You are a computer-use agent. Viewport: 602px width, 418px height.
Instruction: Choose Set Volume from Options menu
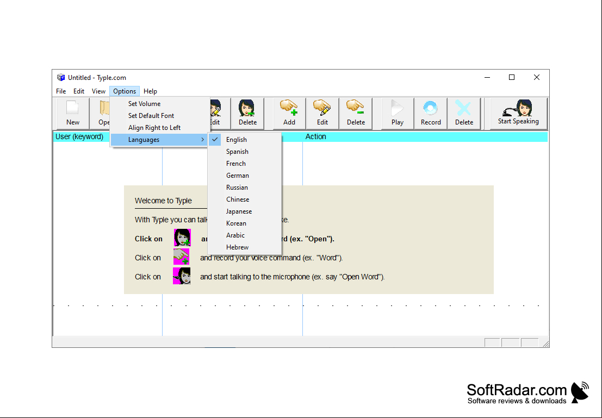(160, 104)
